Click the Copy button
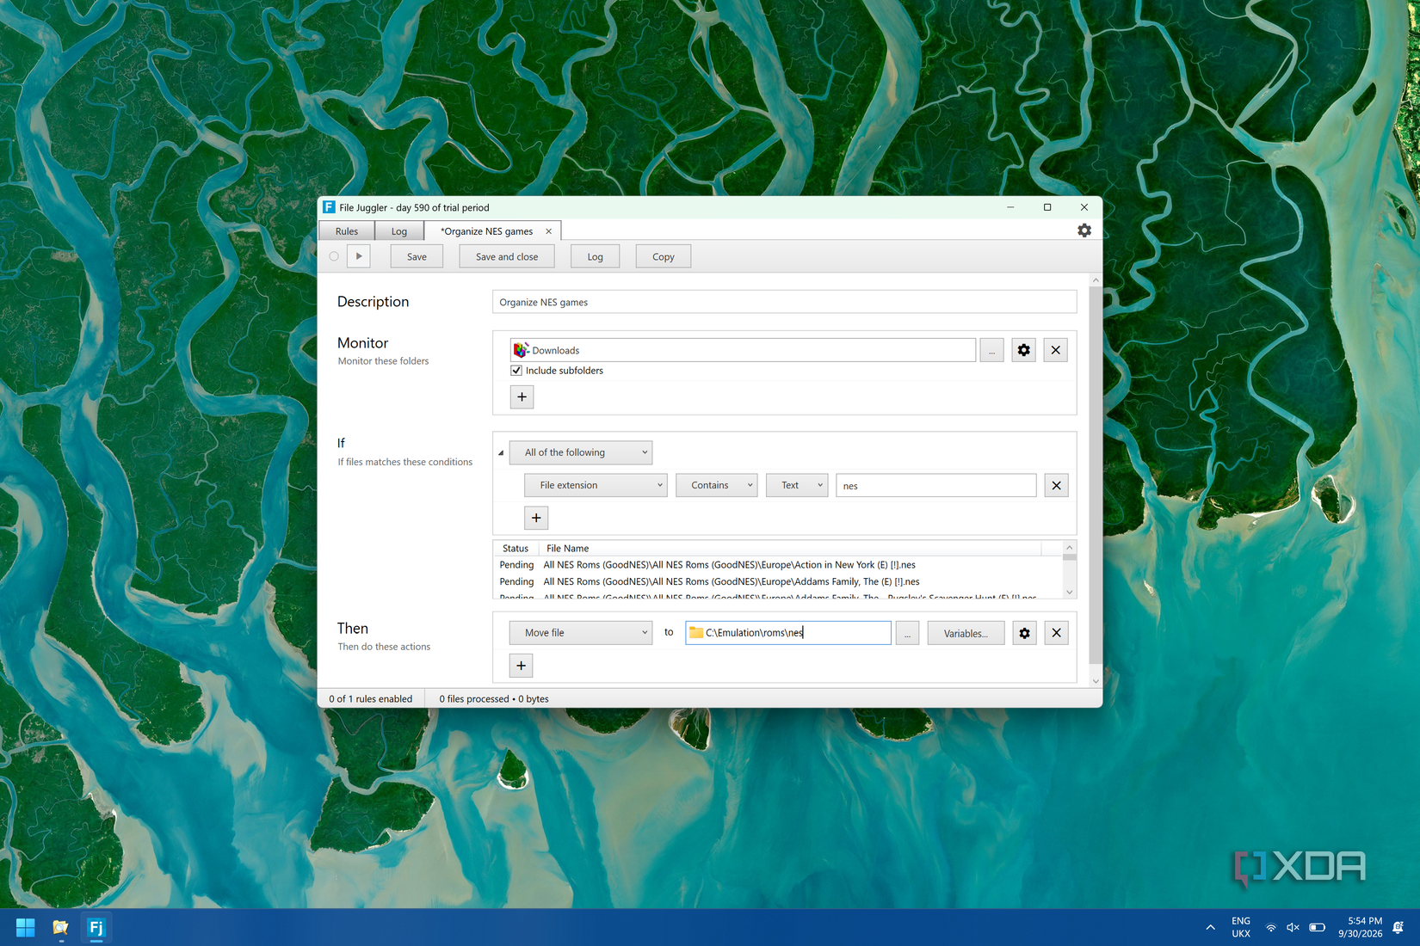 [x=664, y=256]
